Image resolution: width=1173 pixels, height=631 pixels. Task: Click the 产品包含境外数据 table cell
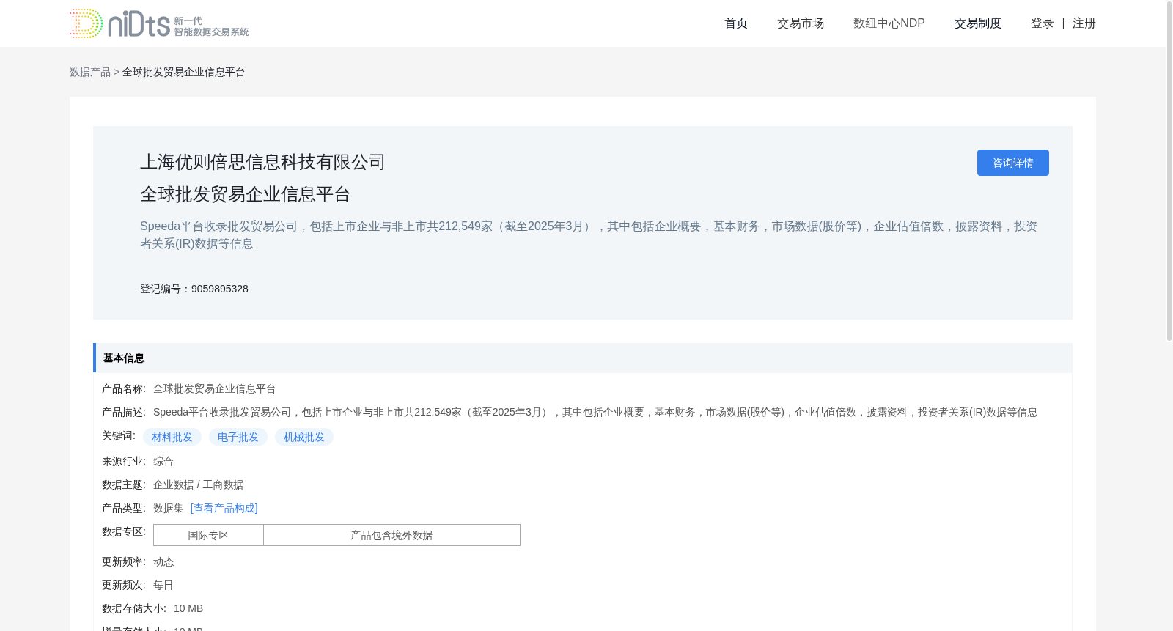(x=391, y=535)
